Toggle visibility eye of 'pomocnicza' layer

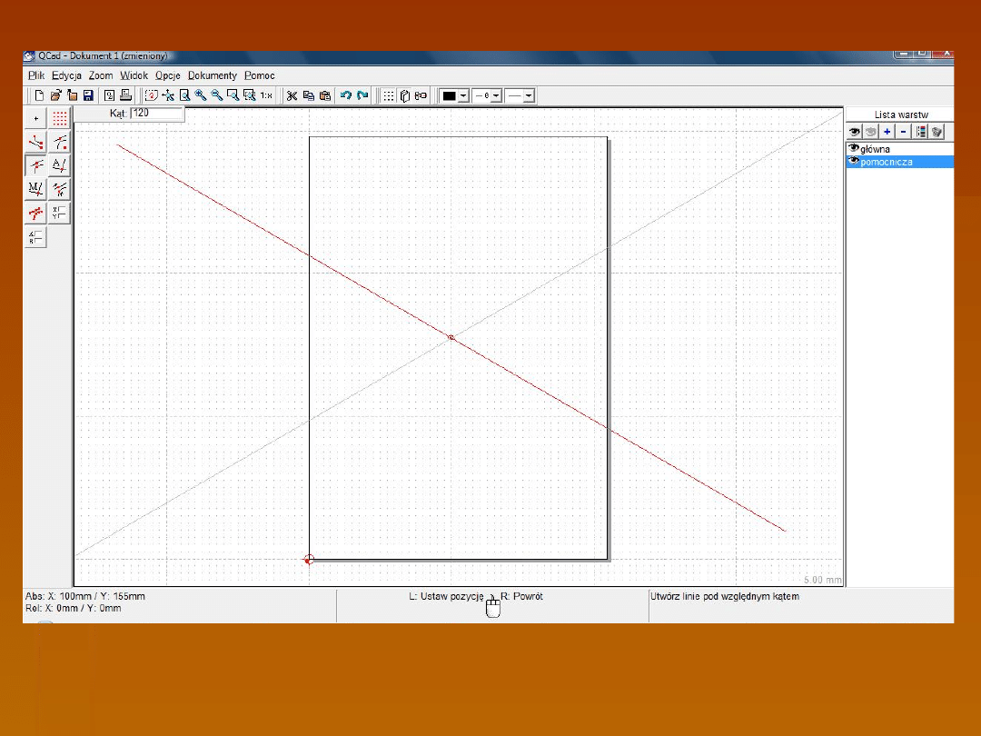[x=854, y=162]
